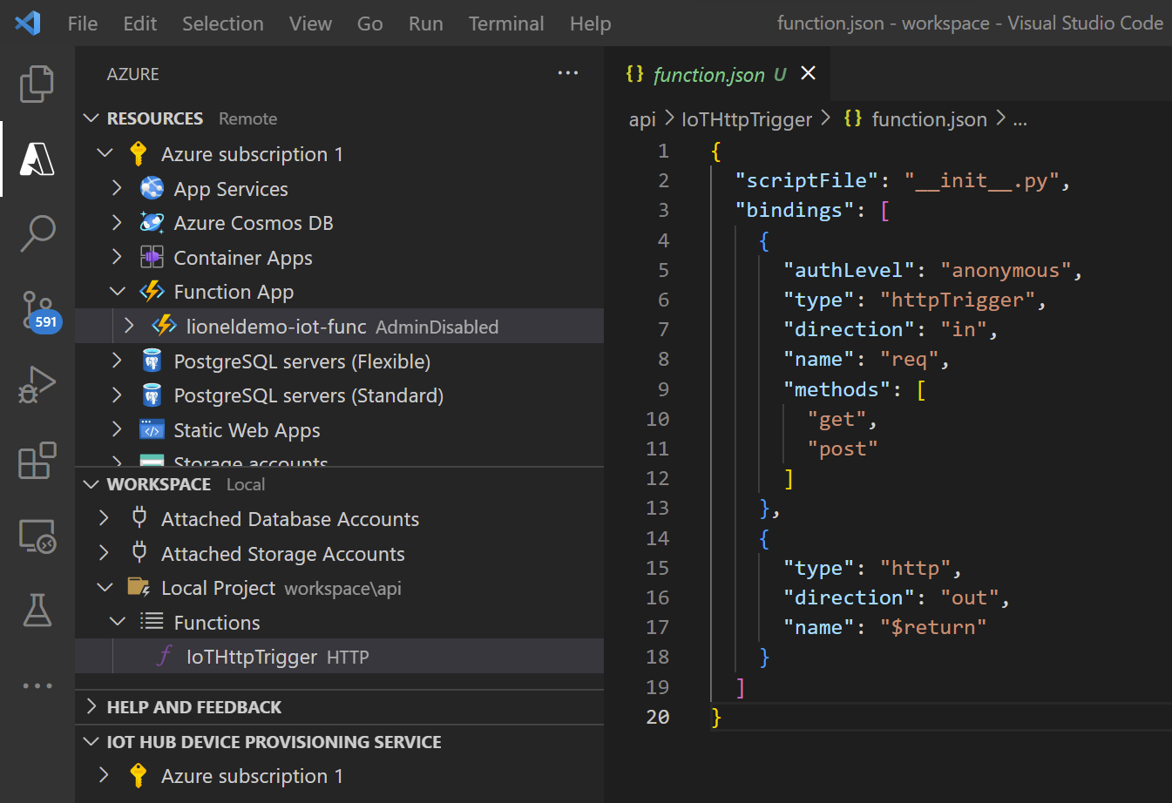Click the Functions list icon
The width and height of the screenshot is (1172, 803).
(x=152, y=621)
